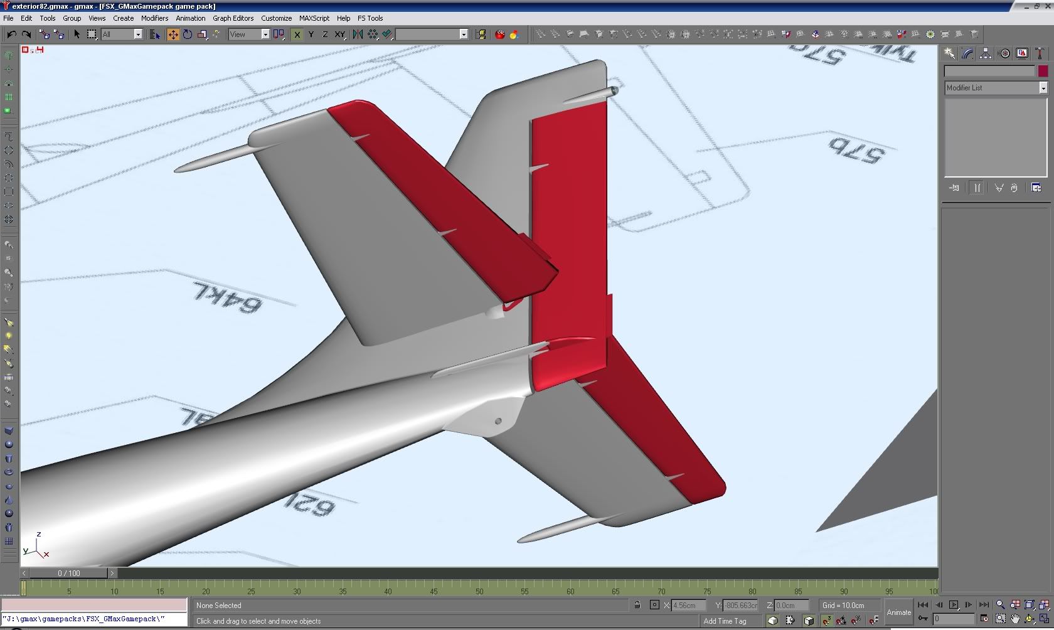Viewport: 1054px width, 630px height.
Task: Open the Select by Name list
Action: point(154,35)
